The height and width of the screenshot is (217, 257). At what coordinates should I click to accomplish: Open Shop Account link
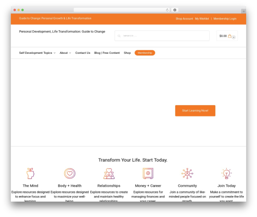click(x=185, y=18)
